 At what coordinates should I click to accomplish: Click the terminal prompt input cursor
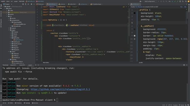pos(57,100)
